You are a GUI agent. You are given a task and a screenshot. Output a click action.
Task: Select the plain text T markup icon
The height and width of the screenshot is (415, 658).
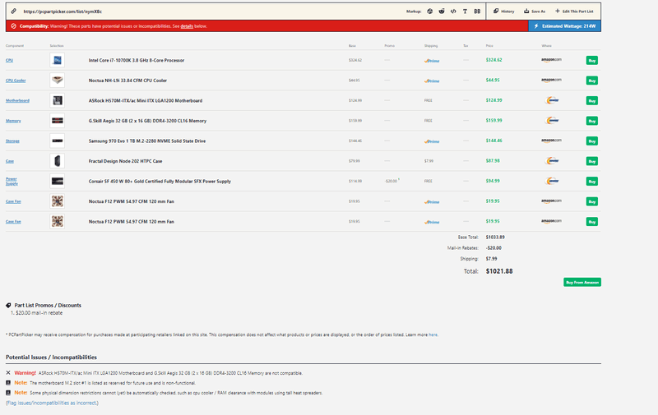[x=465, y=12]
